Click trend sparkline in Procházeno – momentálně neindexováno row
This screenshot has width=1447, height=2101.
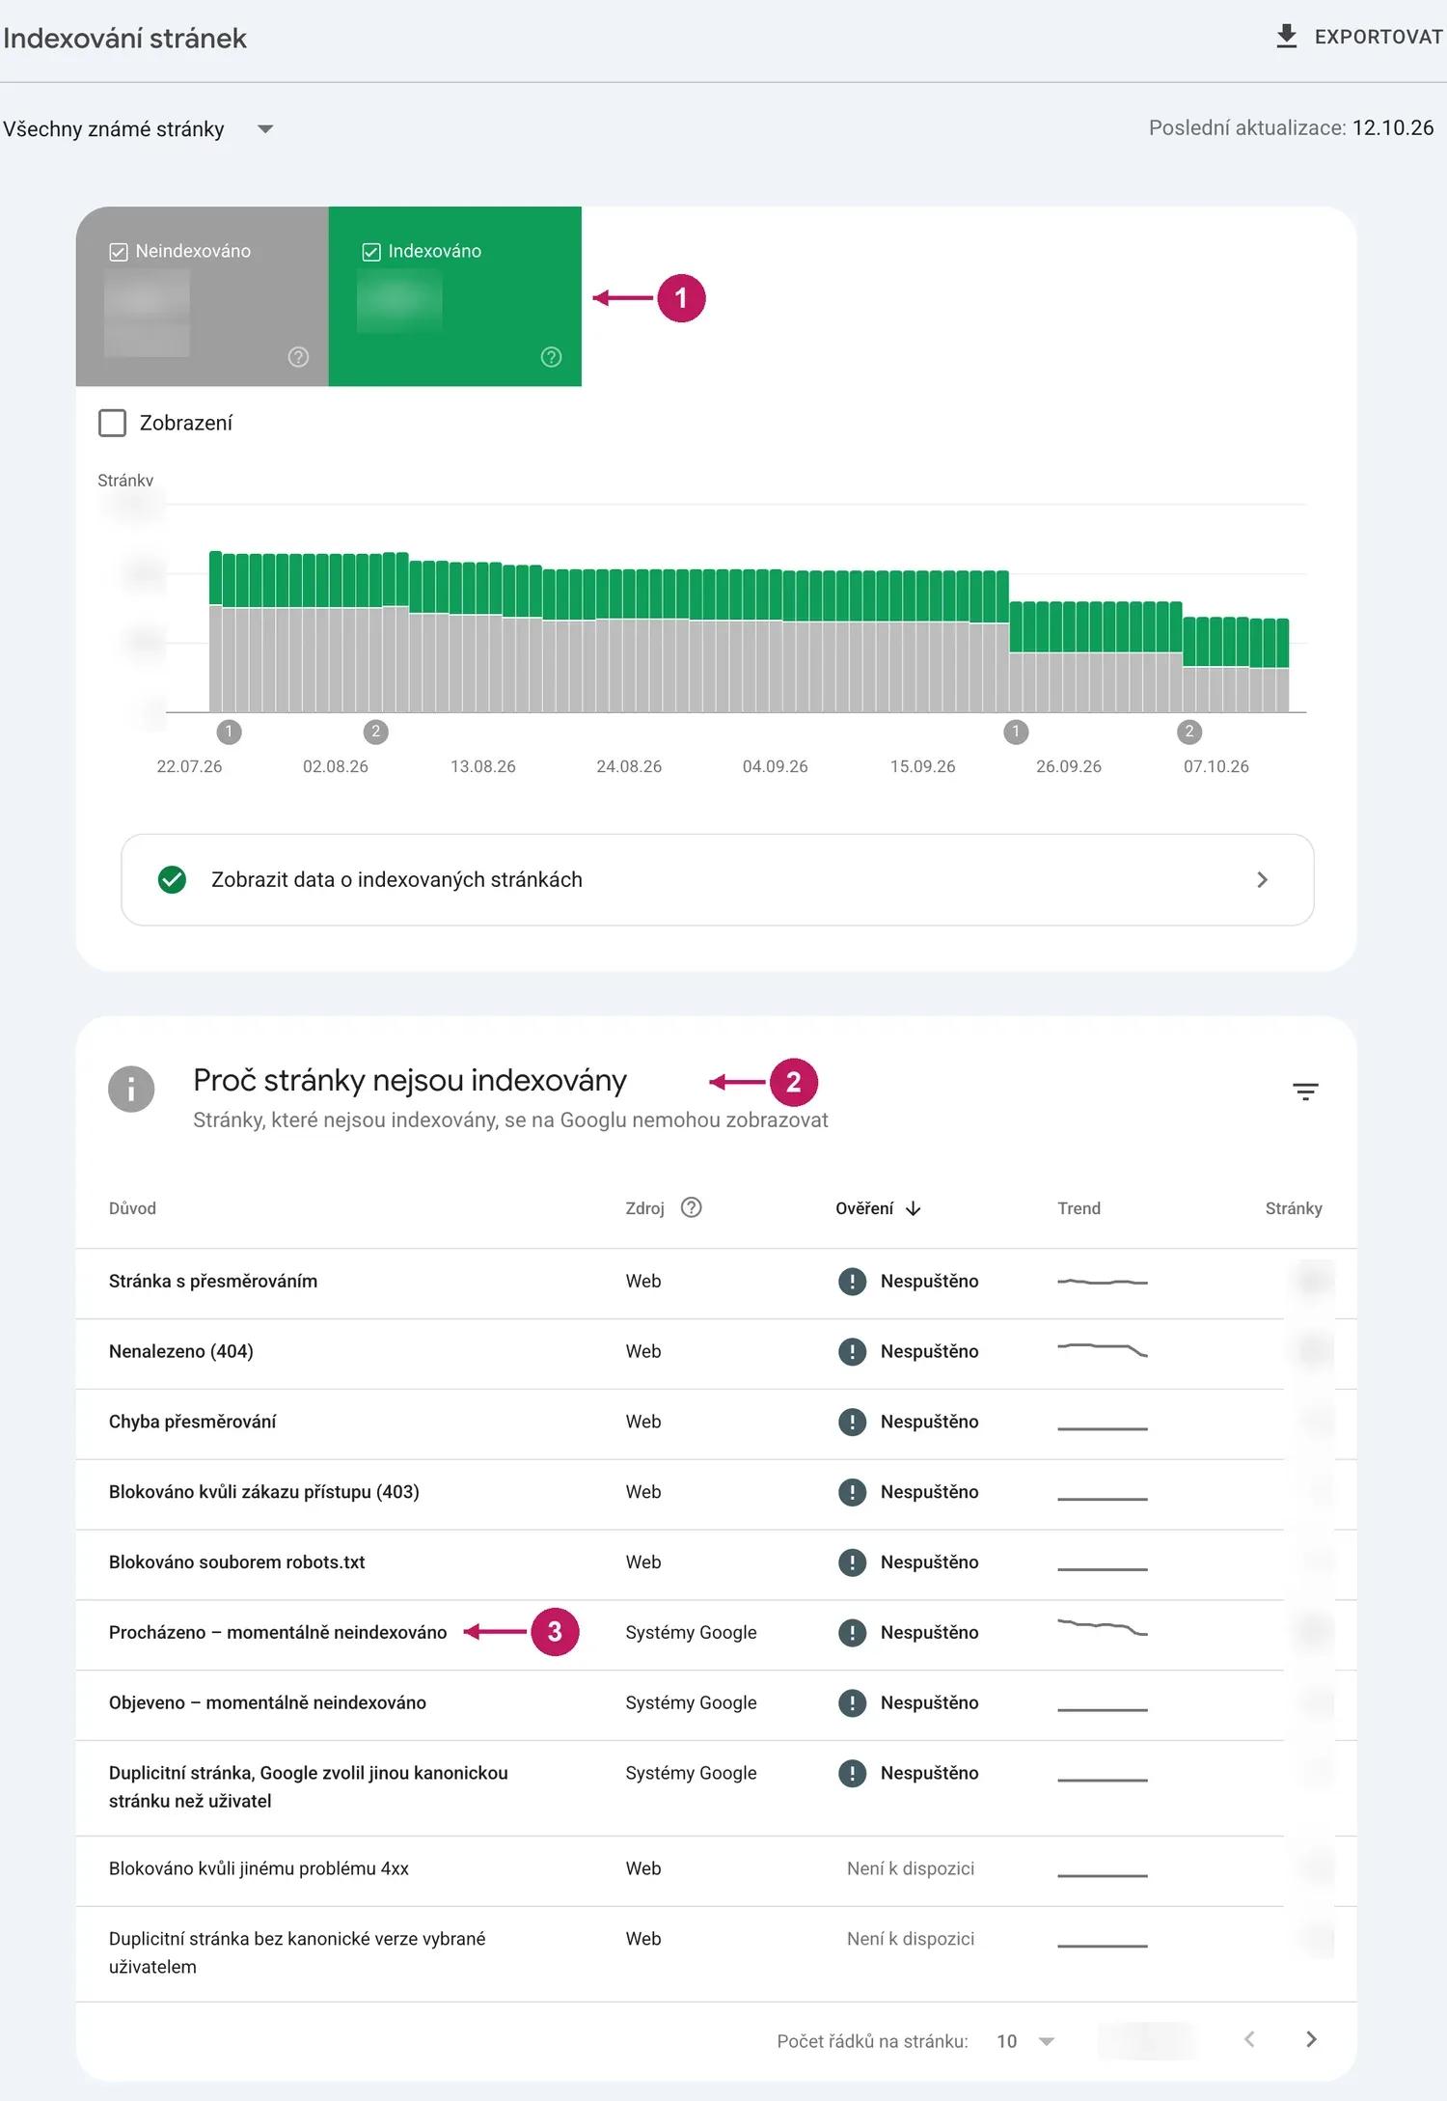[x=1103, y=1628]
